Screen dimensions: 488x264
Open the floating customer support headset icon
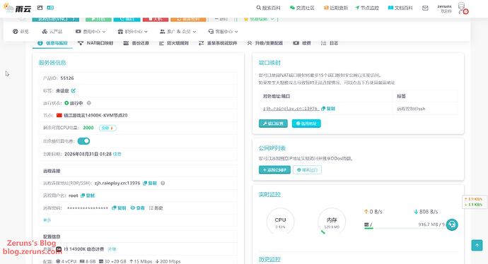coord(452,224)
